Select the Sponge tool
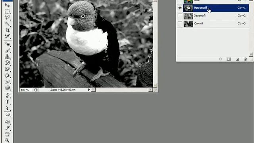 point(7,88)
